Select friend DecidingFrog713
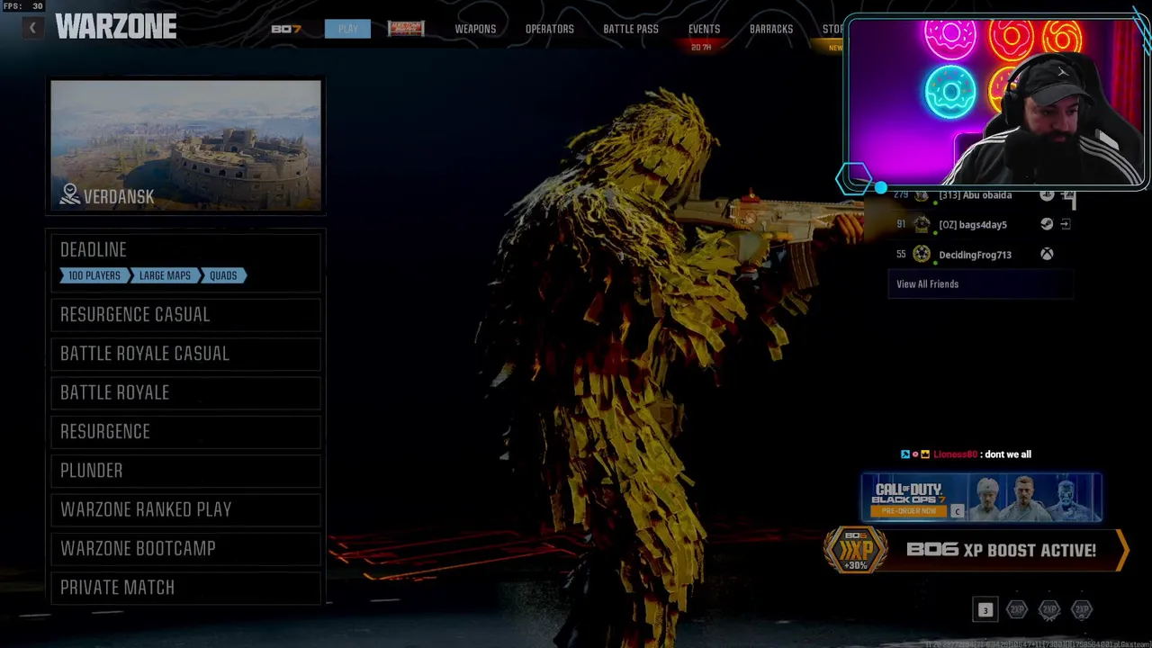Screen dimensions: 1152x648 975,255
